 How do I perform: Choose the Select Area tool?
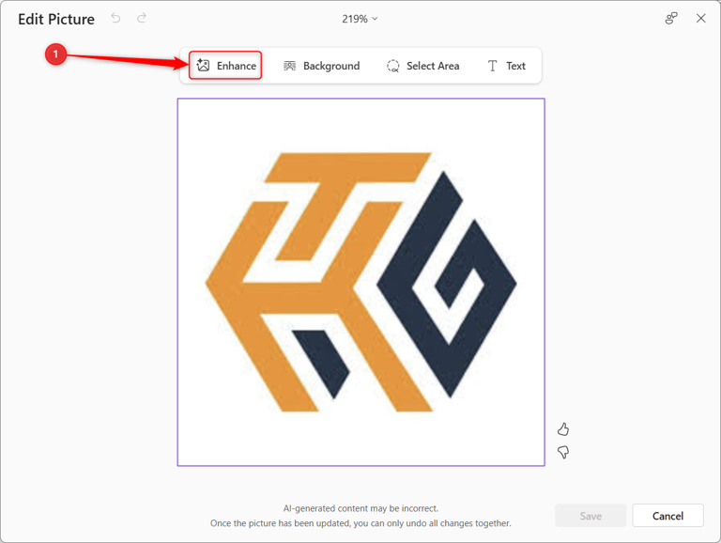coord(423,66)
